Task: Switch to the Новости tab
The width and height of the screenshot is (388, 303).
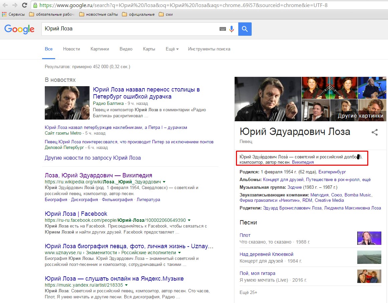Action: (x=72, y=49)
